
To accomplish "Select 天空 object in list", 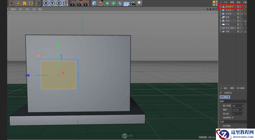I will click(227, 21).
